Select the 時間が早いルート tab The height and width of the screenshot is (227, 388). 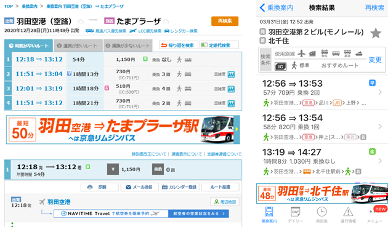28,46
